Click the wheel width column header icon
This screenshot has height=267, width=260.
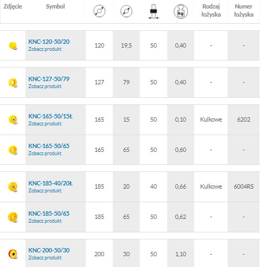click(x=153, y=11)
